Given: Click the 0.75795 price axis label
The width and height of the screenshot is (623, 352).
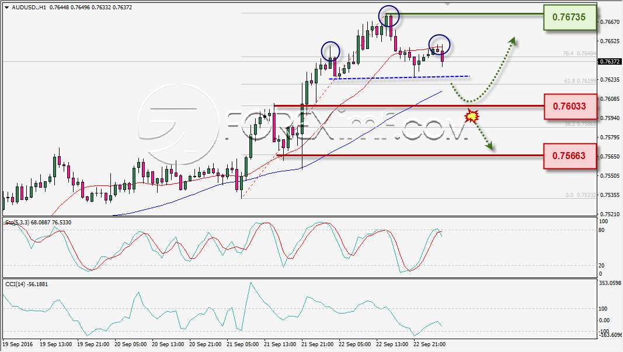Looking at the screenshot, I should click(x=610, y=138).
